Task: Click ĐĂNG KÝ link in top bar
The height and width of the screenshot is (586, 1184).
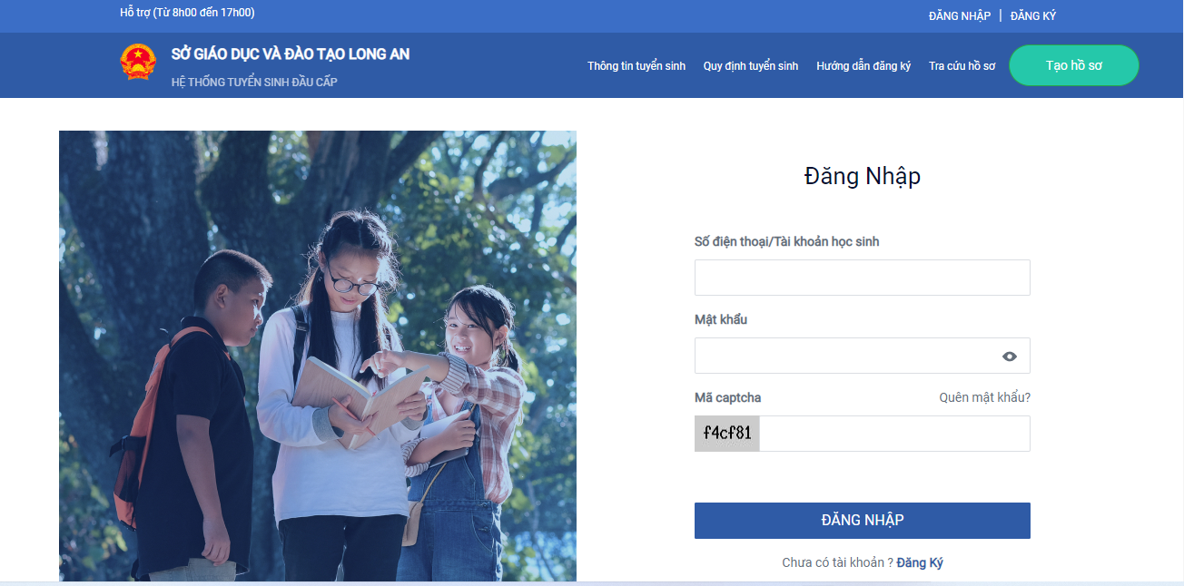Action: (1033, 16)
